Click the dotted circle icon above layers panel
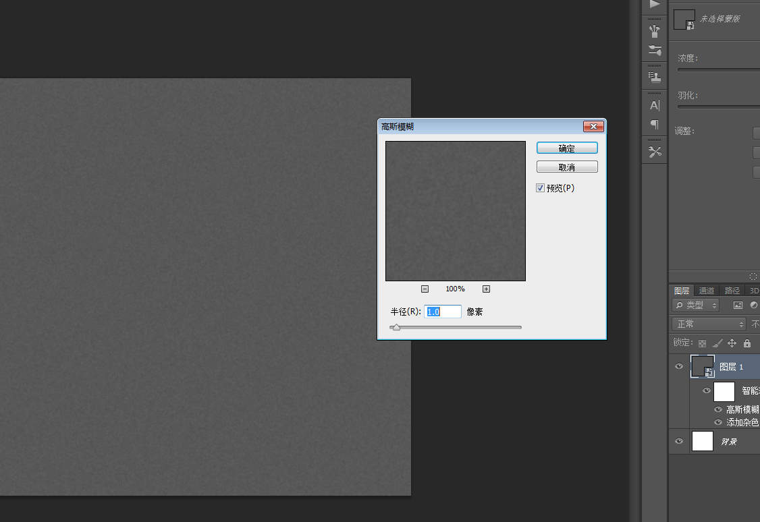760x522 pixels. click(x=753, y=277)
